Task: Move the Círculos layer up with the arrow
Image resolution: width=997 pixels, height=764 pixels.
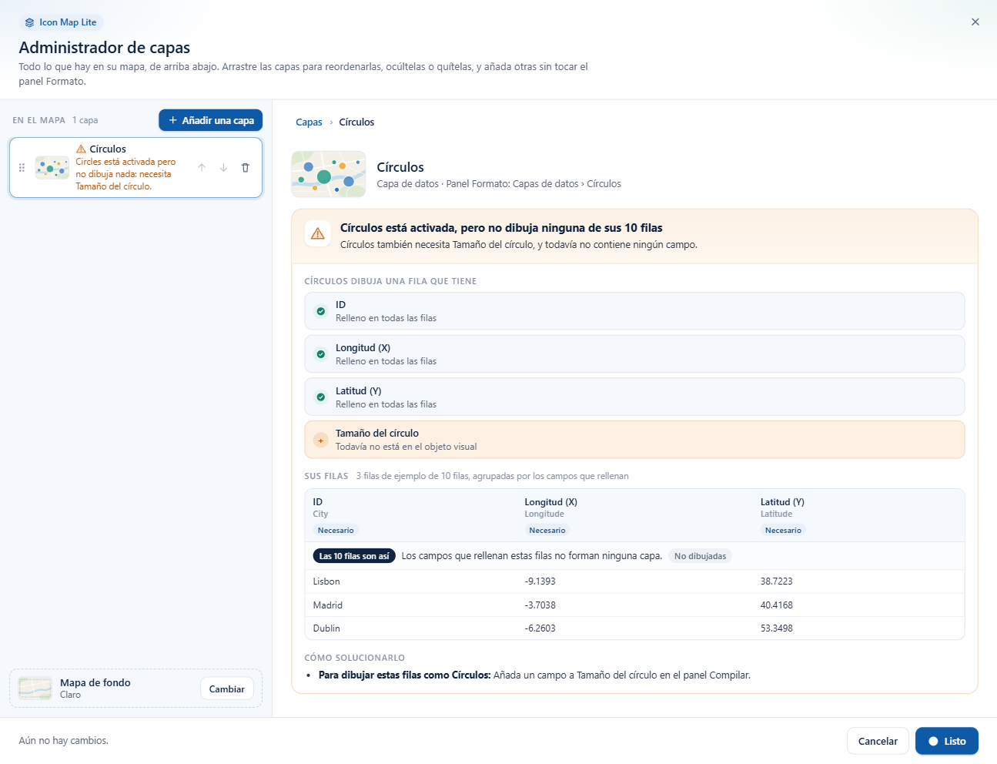Action: 202,167
